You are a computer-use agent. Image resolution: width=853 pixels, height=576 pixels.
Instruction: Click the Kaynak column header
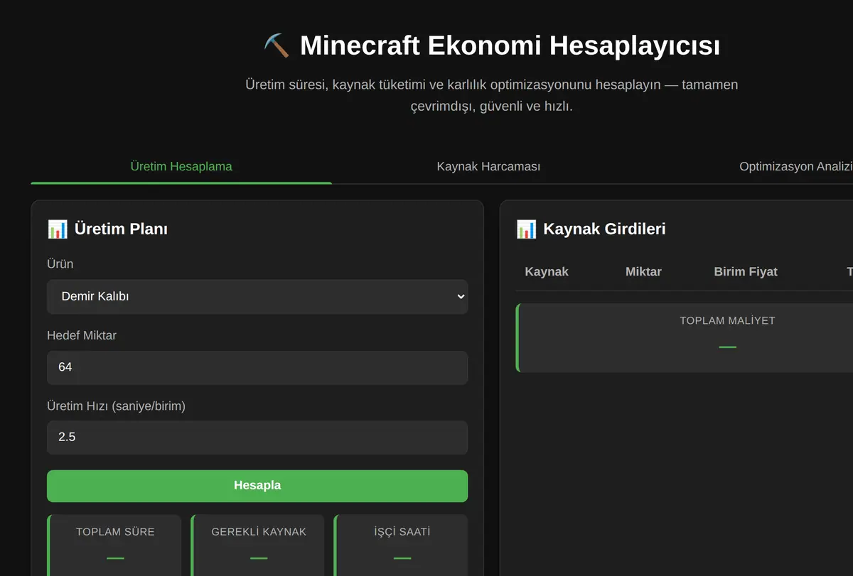(x=547, y=271)
